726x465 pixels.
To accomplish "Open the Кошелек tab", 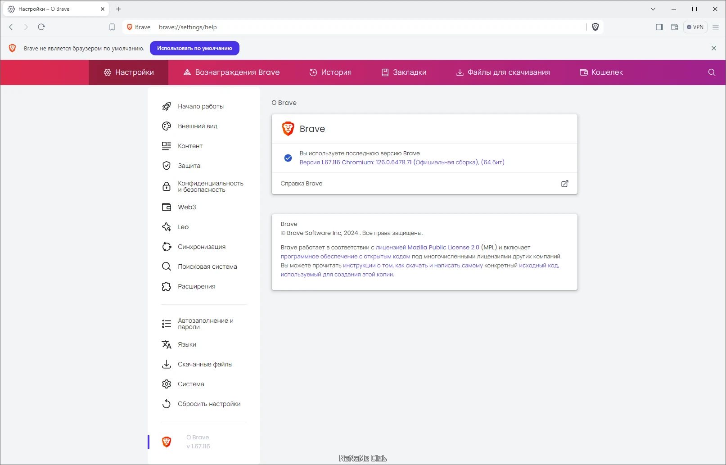I will [x=601, y=72].
